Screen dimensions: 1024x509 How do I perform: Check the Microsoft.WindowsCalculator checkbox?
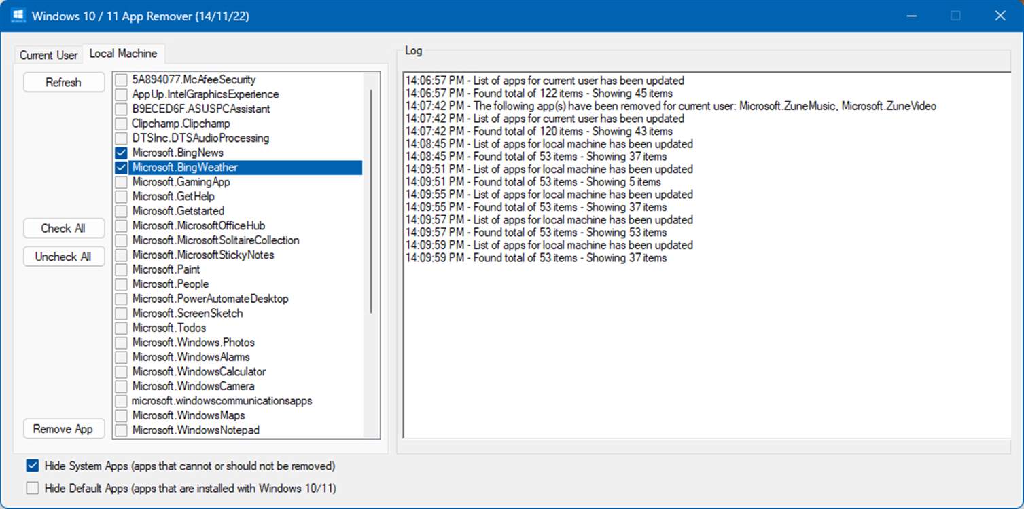tap(121, 371)
